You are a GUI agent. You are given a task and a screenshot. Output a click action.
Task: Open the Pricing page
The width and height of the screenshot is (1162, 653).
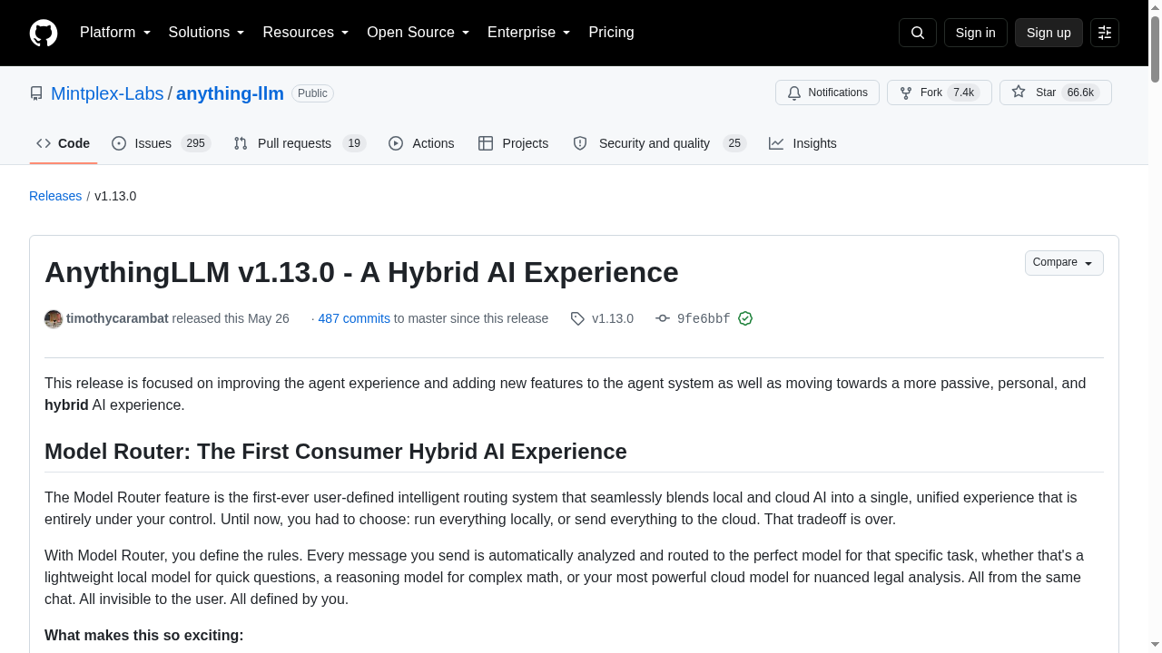click(611, 33)
